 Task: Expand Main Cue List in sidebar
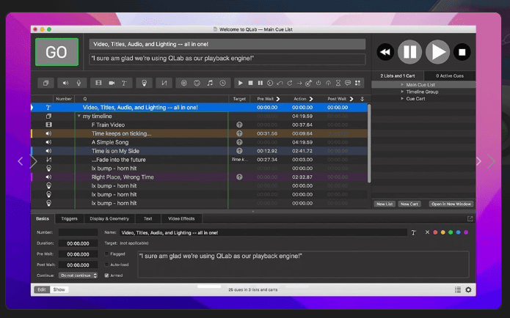pos(402,84)
